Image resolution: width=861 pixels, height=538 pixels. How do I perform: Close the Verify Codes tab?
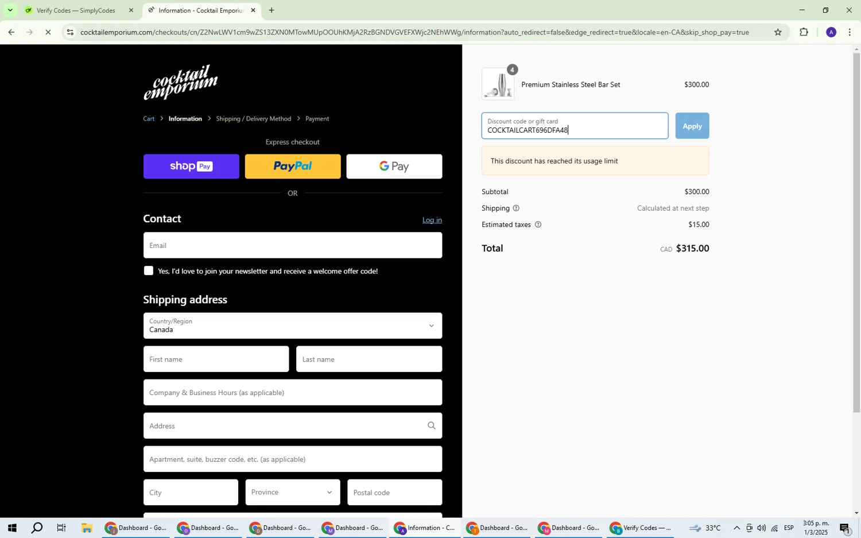point(131,10)
